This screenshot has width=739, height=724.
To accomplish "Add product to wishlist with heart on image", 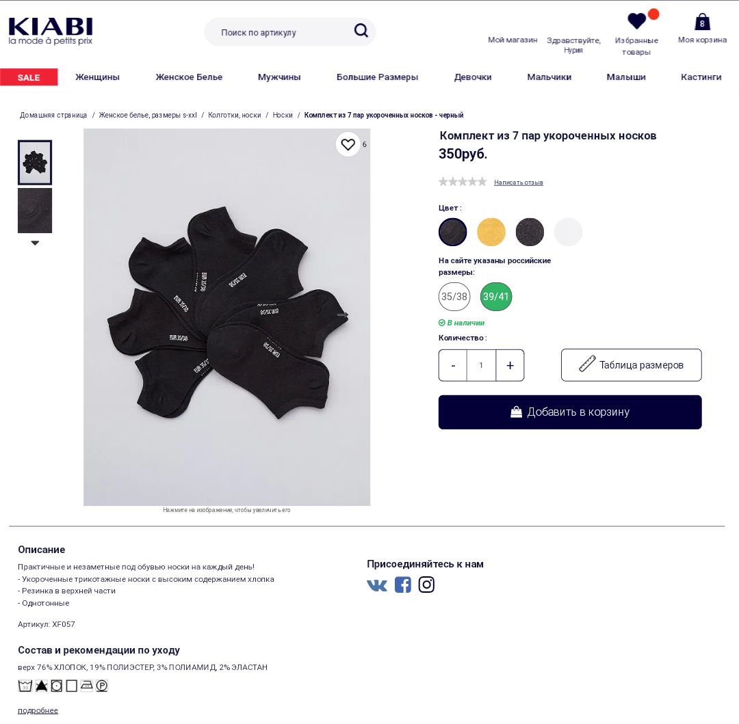I will (x=348, y=144).
